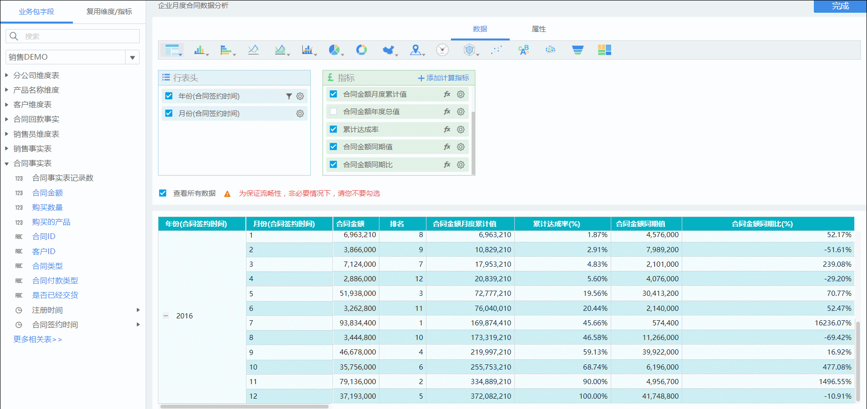Image resolution: width=867 pixels, height=409 pixels.
Task: Expand 销售员维度表 tree node
Action: point(7,134)
